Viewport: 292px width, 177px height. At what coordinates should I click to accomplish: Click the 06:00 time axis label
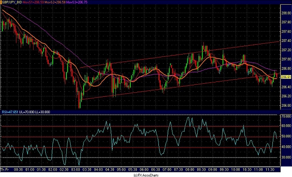pyautogui.click(x=144, y=170)
